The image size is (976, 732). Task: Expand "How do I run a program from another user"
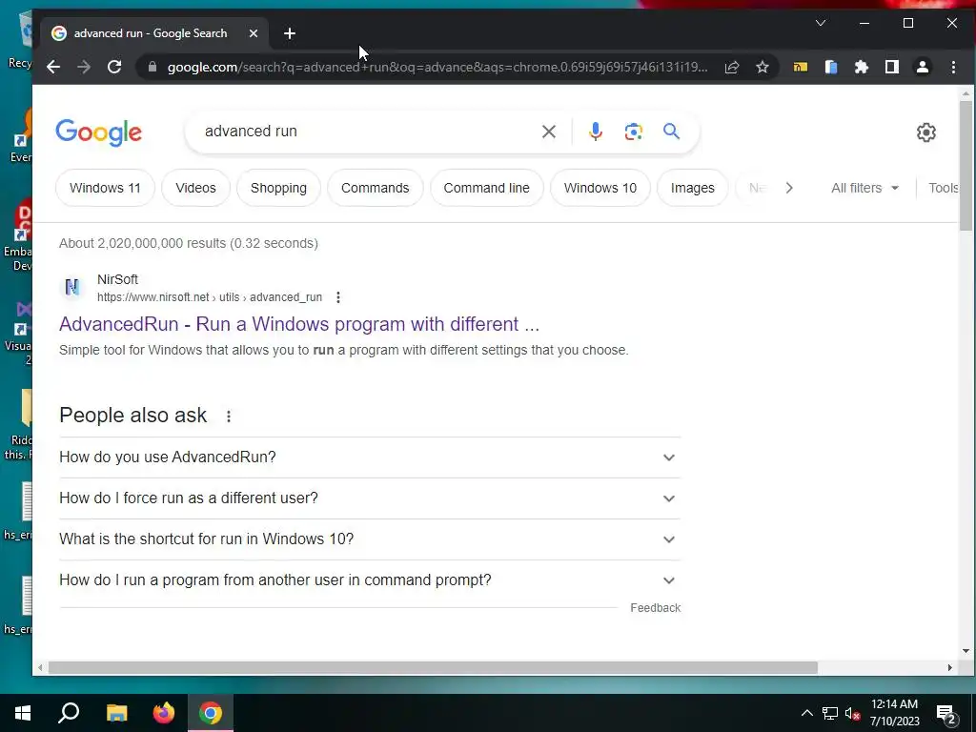pos(370,580)
